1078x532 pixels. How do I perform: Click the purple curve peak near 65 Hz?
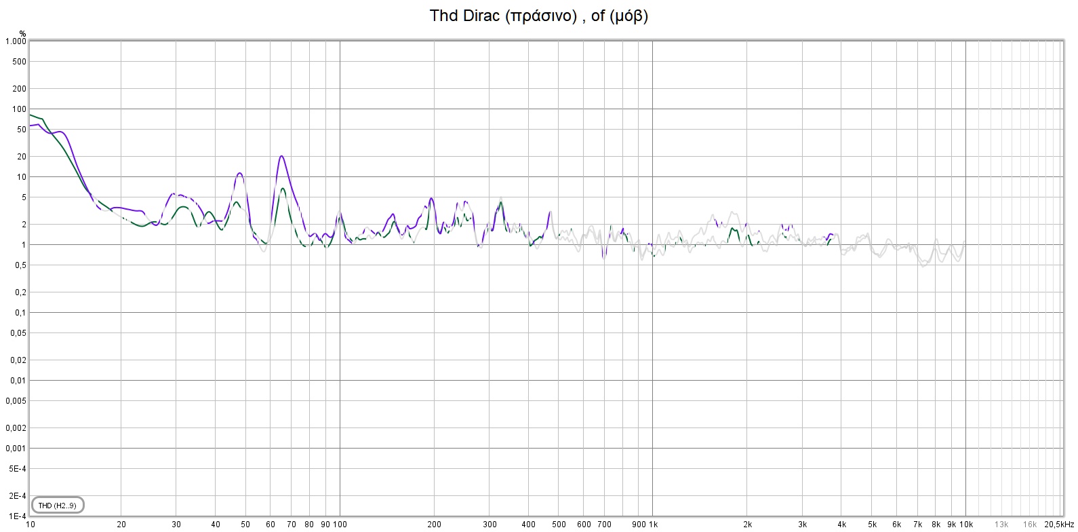281,157
